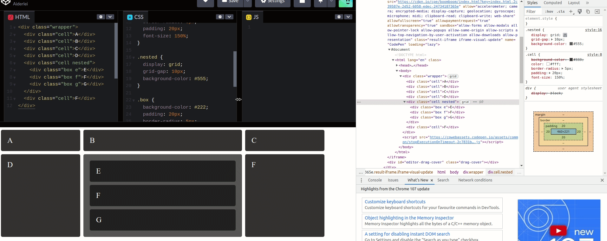Viewport: 607px width, 241px height.
Task: Open the Console drawer tab
Action: click(375, 180)
